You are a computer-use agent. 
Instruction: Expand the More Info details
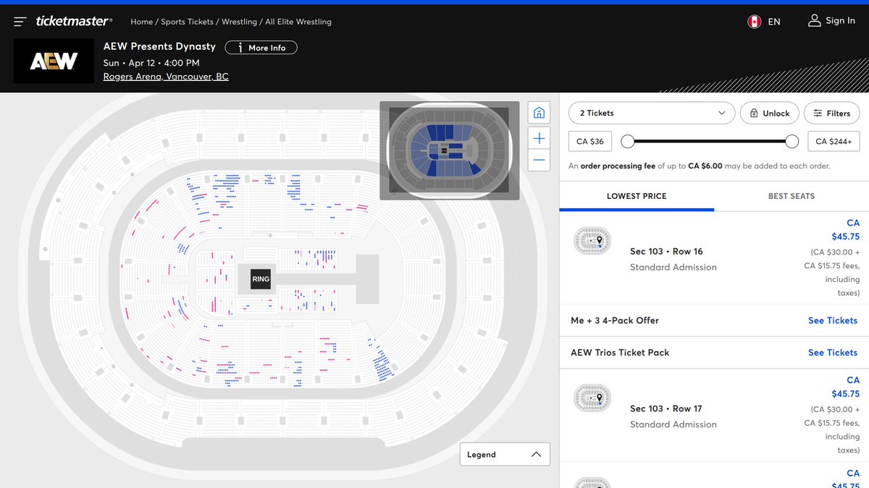coord(261,47)
